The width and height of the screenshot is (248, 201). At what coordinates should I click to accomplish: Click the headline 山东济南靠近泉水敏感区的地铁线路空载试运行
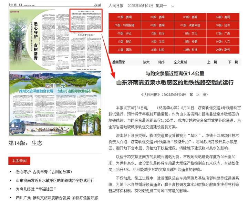175,83
